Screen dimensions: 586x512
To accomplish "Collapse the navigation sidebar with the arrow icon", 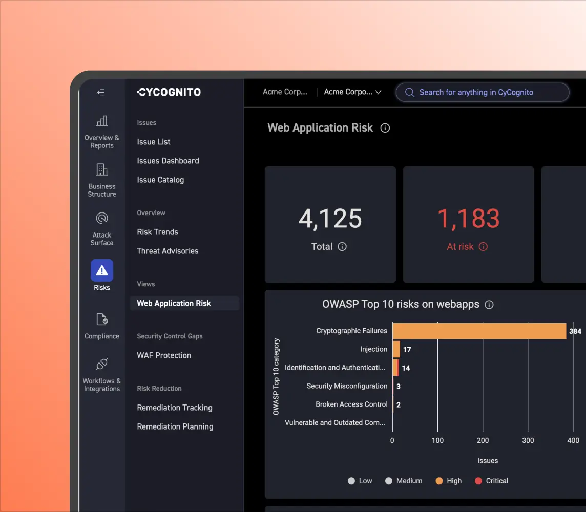I will coord(101,93).
